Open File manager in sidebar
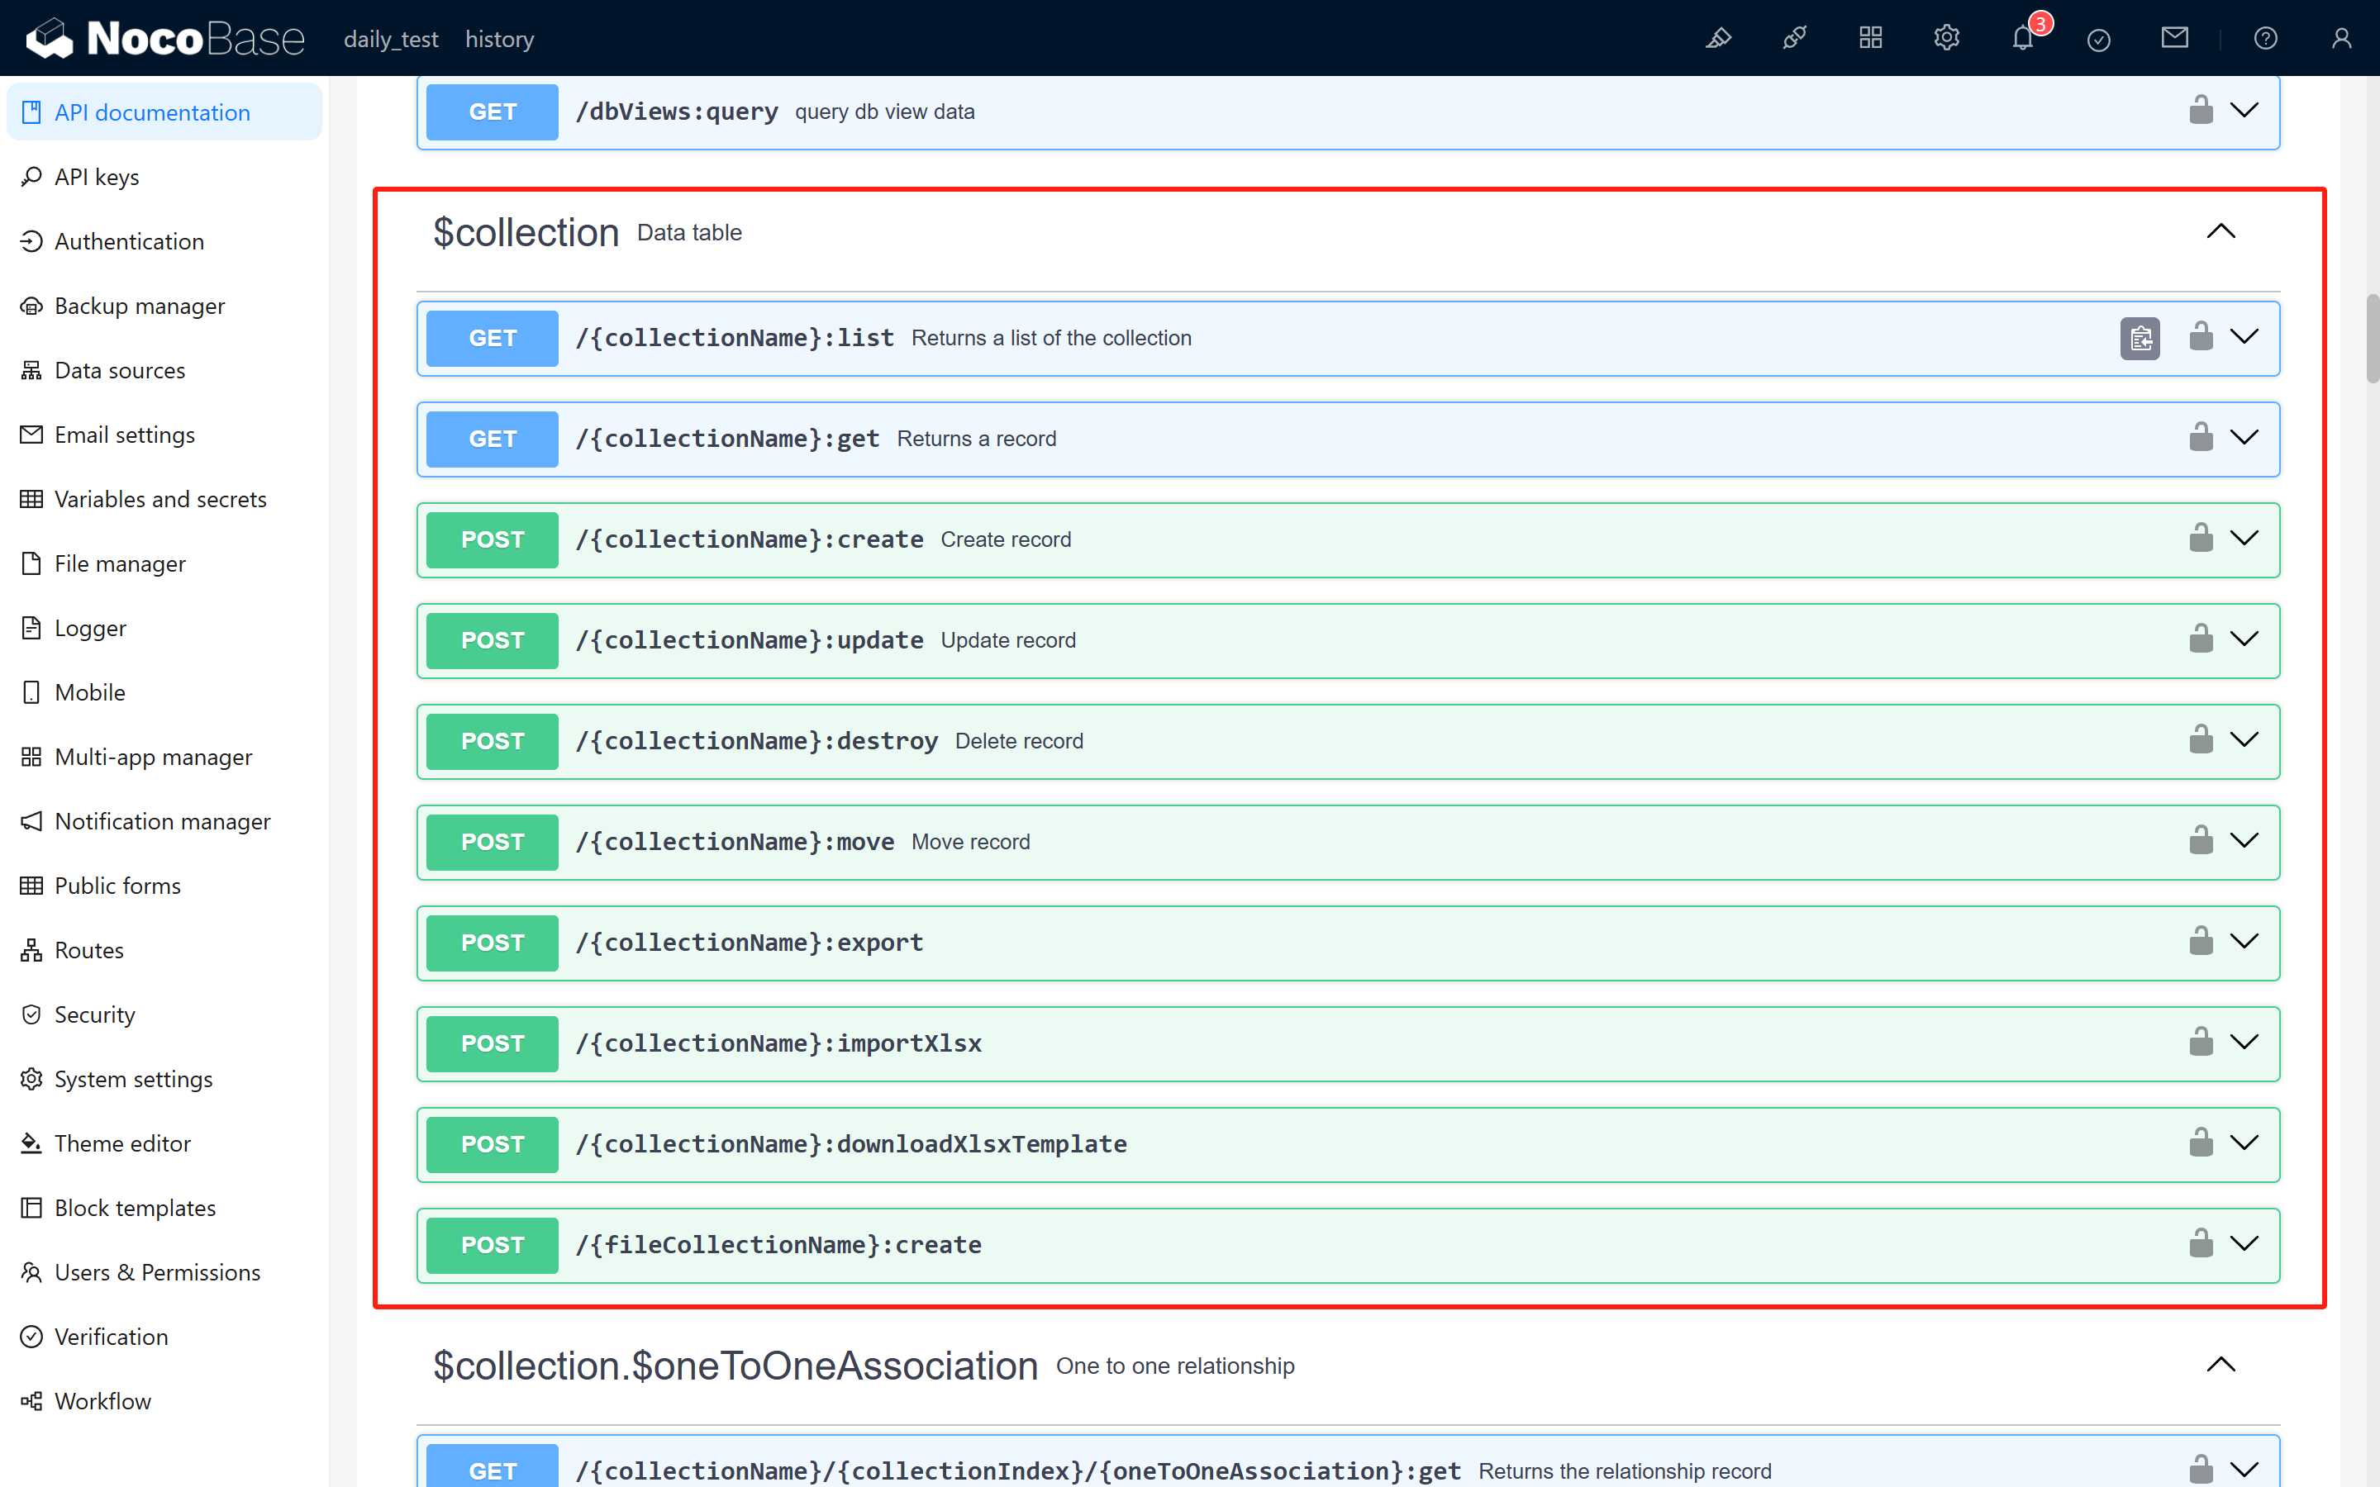Screen dimensions: 2380x1487 pyautogui.click(x=164, y=563)
